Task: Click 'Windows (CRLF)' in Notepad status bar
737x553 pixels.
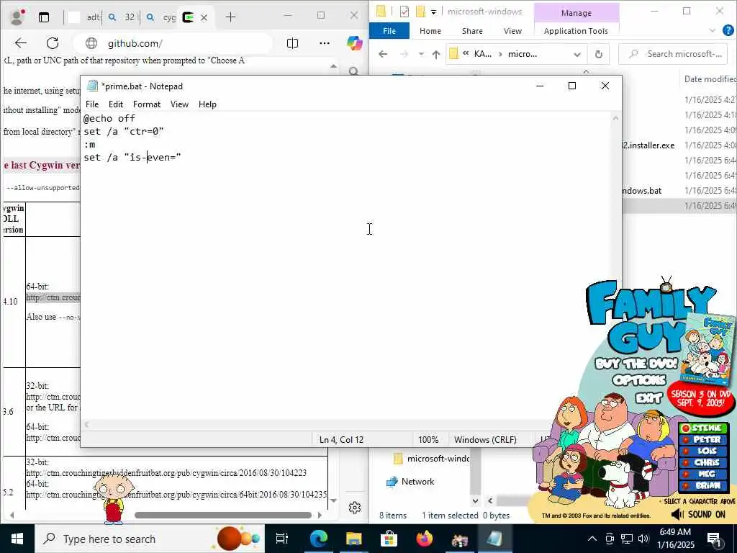Action: (485, 440)
